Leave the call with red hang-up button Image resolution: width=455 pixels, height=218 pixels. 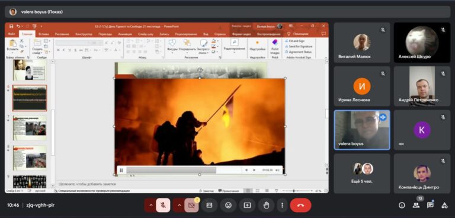(300, 205)
